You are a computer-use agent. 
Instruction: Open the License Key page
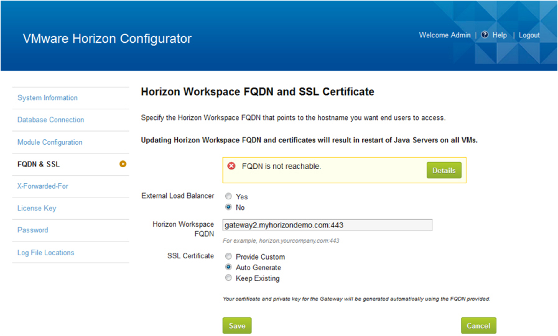click(x=37, y=208)
